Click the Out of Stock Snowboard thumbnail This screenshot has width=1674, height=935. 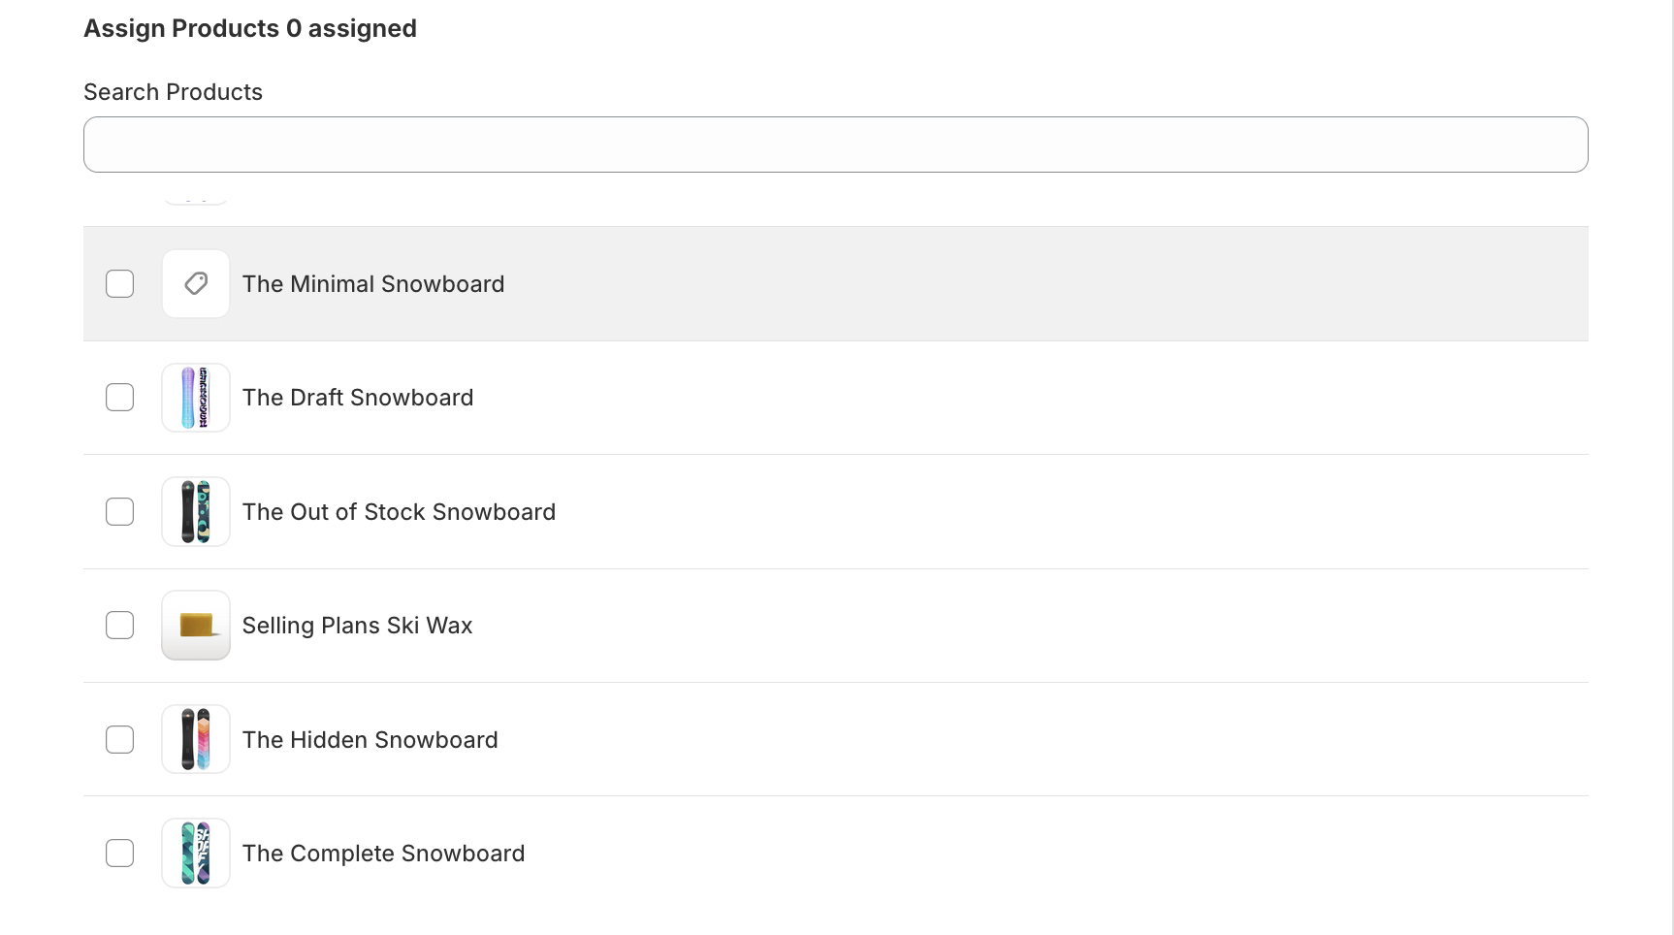point(196,511)
